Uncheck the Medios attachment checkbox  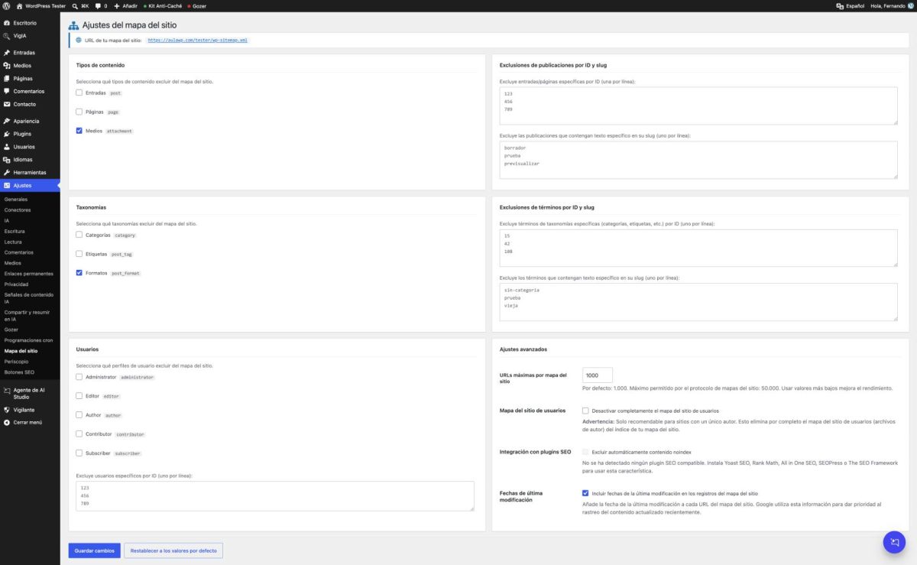[x=79, y=131]
